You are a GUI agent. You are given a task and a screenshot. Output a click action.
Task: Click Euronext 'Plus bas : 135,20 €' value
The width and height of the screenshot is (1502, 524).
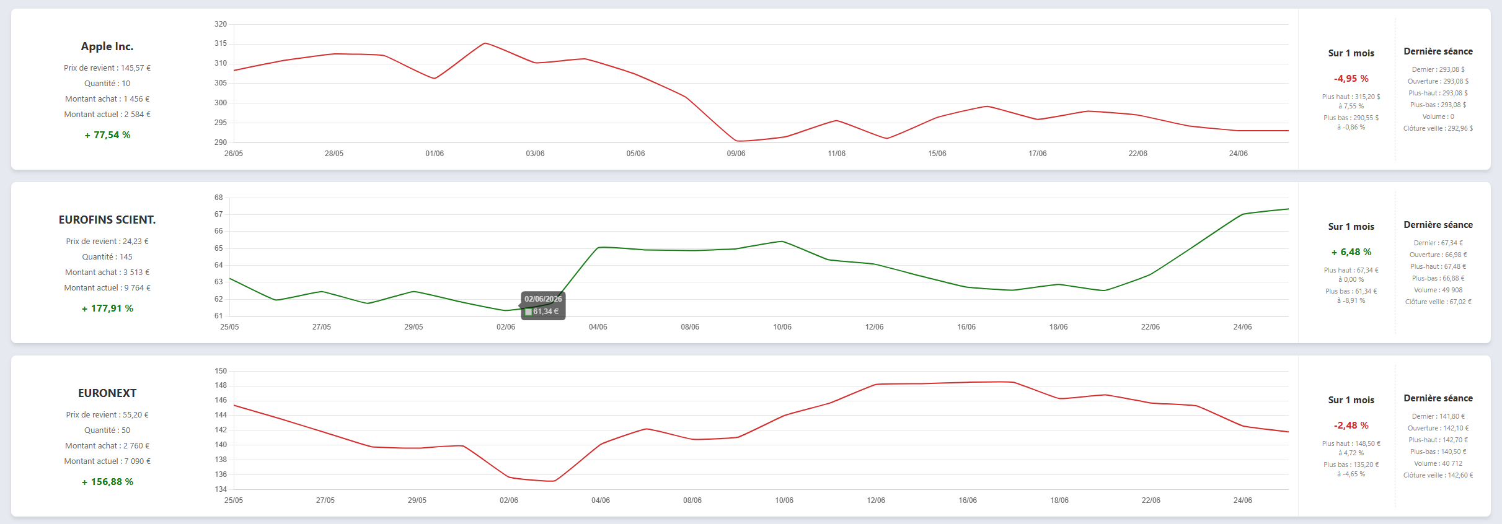(x=1351, y=465)
